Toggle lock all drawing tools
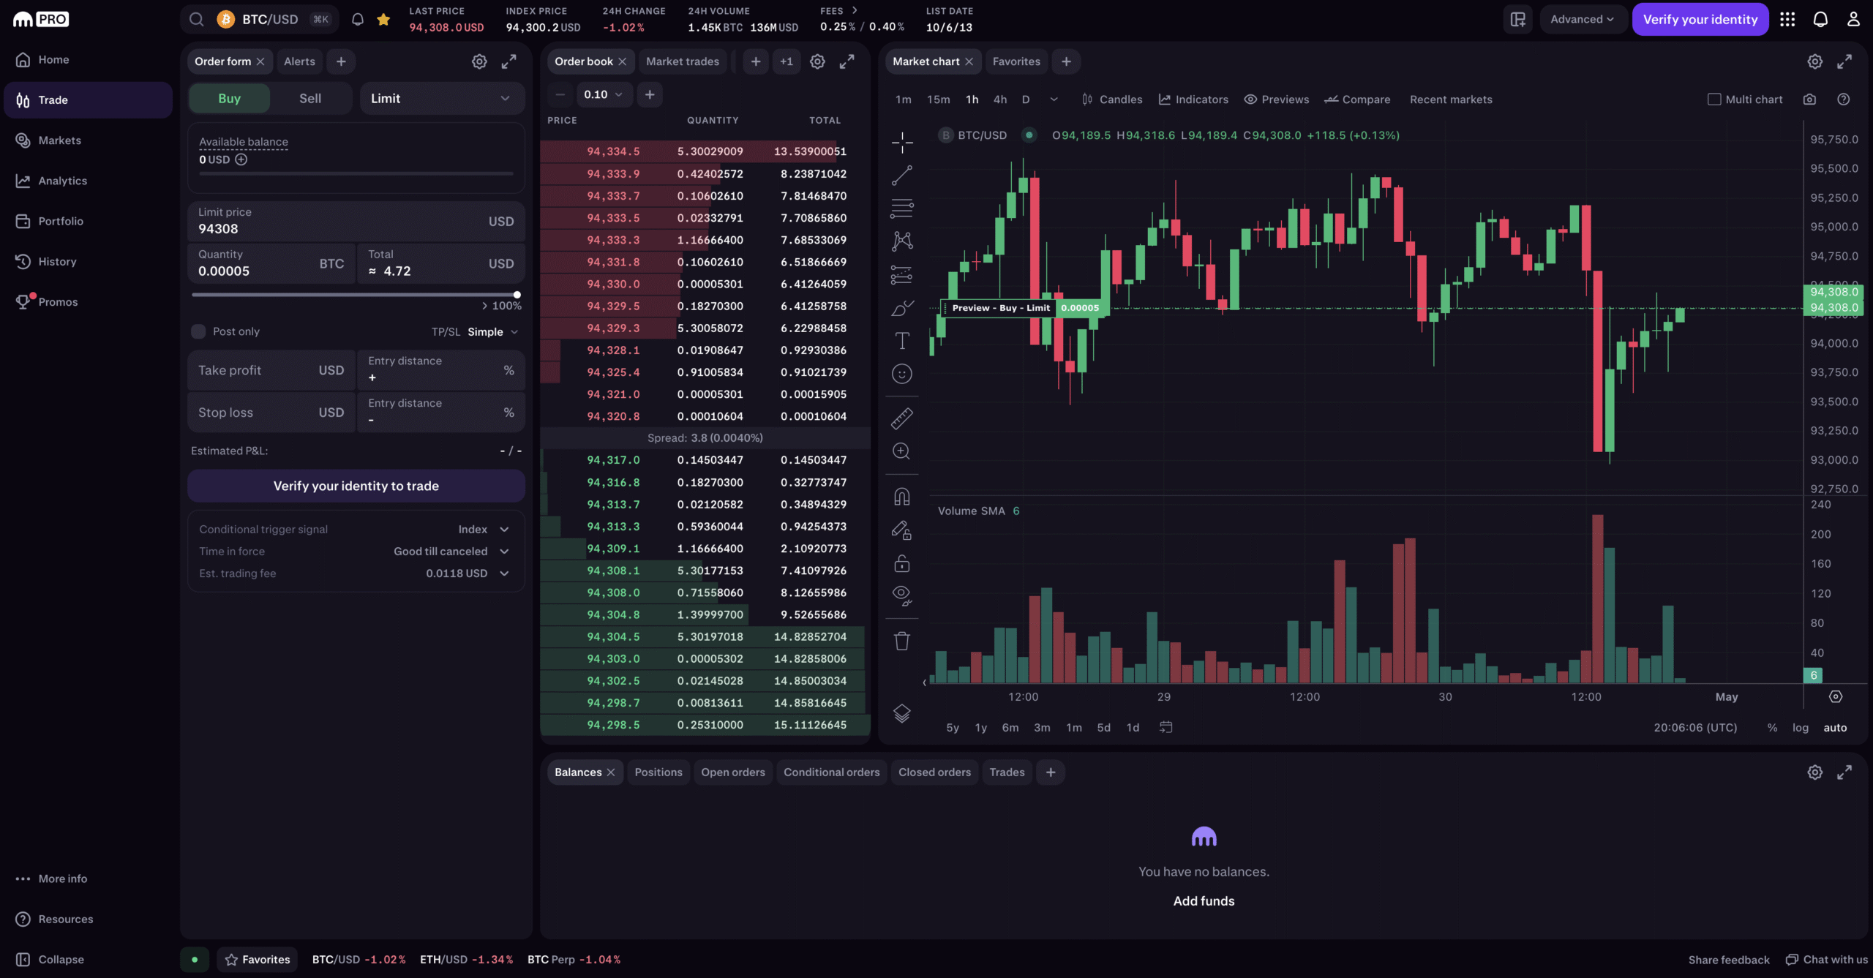The height and width of the screenshot is (978, 1873). click(x=902, y=563)
